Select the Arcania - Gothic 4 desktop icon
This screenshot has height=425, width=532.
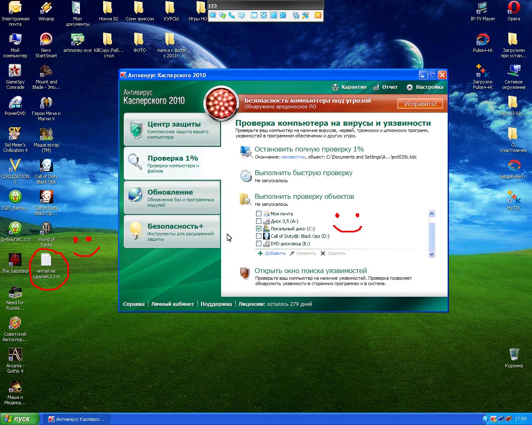coord(15,361)
